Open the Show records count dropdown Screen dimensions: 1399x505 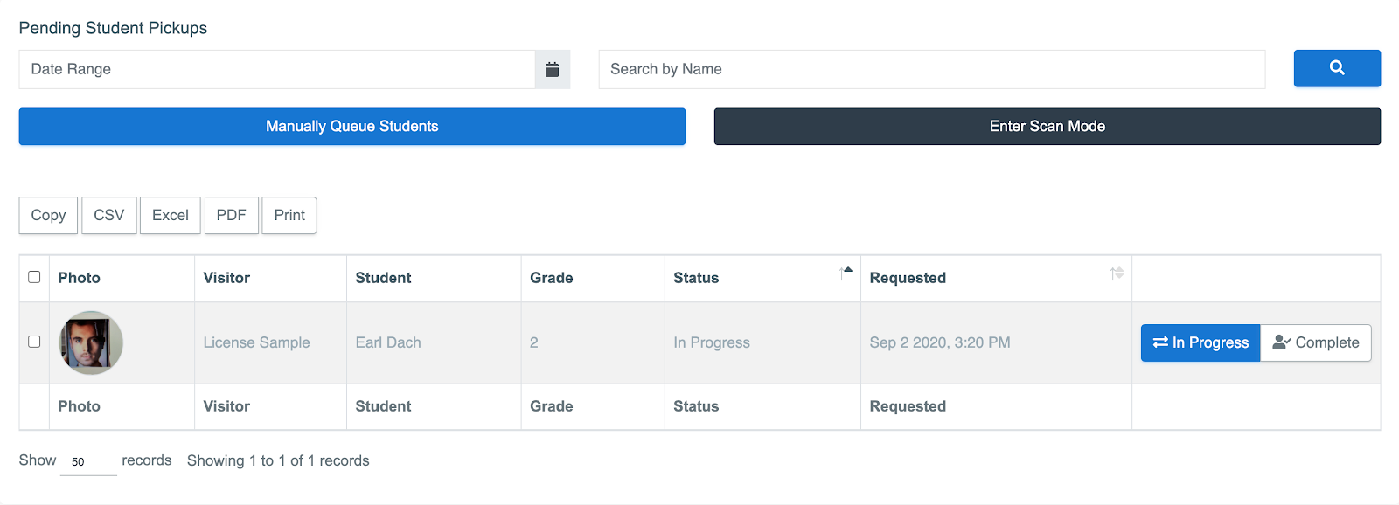87,461
